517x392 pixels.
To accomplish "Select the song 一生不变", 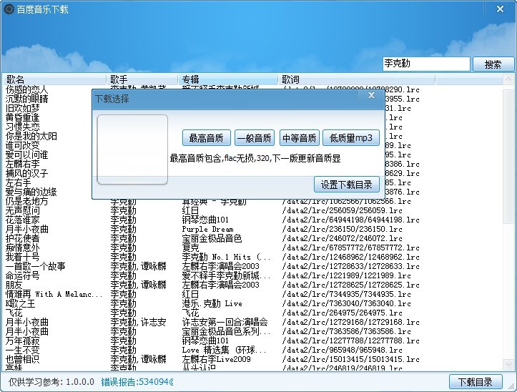I will [22, 350].
